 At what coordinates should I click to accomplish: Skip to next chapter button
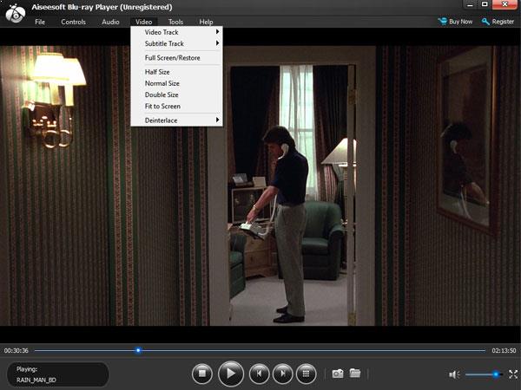click(x=282, y=374)
